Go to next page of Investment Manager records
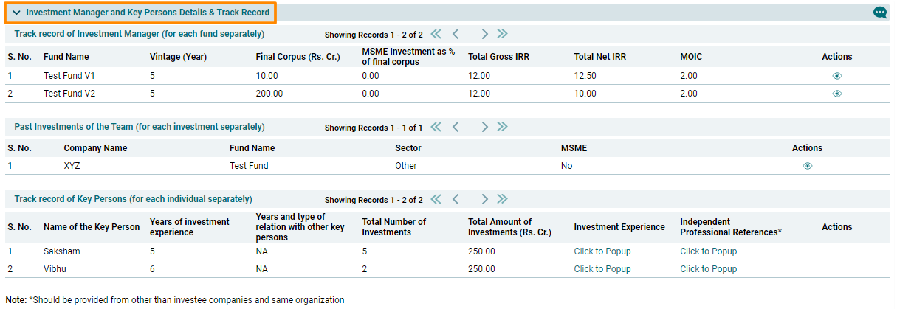Screen dimensions: 897x309 pos(484,34)
